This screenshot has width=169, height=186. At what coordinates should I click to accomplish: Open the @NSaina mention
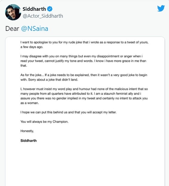pos(35,28)
